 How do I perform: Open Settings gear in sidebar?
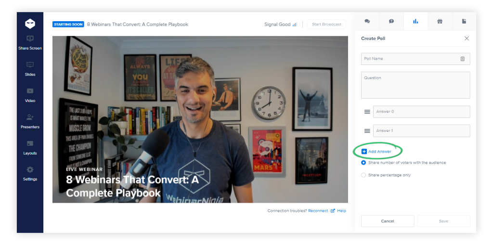pyautogui.click(x=30, y=174)
